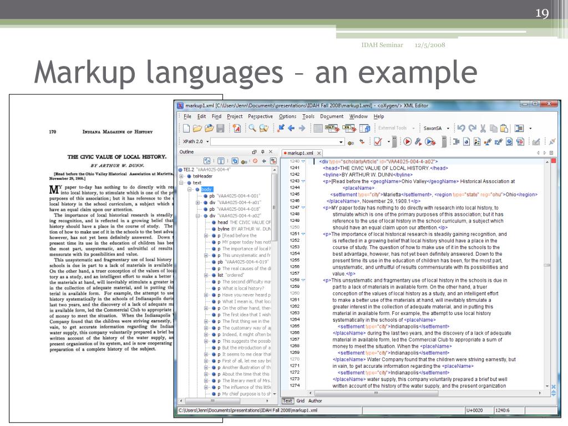Fold the paragraph at line 1251
Screen dimensions: 568x426
point(303,234)
